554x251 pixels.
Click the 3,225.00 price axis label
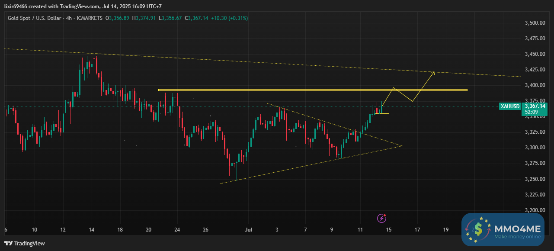tap(535, 194)
